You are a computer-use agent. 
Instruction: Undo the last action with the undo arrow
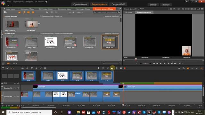pos(8,5)
